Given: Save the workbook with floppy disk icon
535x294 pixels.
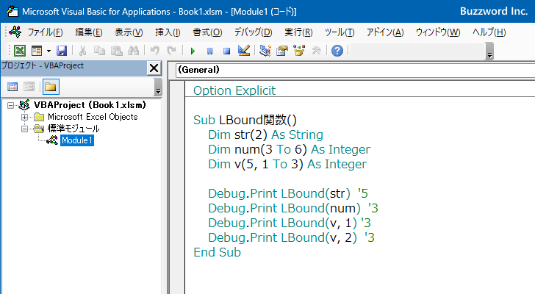Looking at the screenshot, I should point(62,51).
